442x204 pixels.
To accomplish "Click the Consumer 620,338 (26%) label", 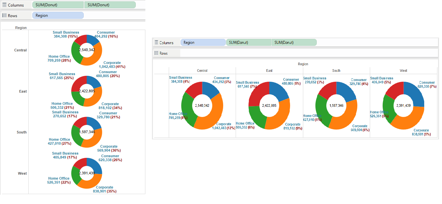I will point(110,158).
